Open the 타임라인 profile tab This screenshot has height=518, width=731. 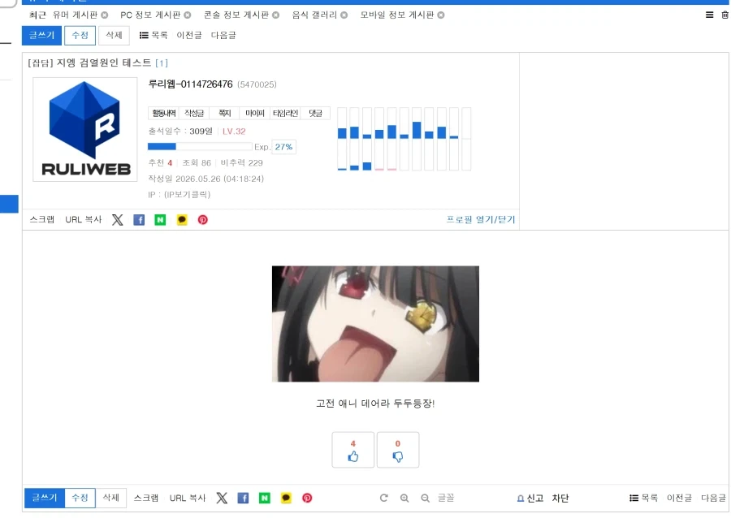pyautogui.click(x=285, y=113)
